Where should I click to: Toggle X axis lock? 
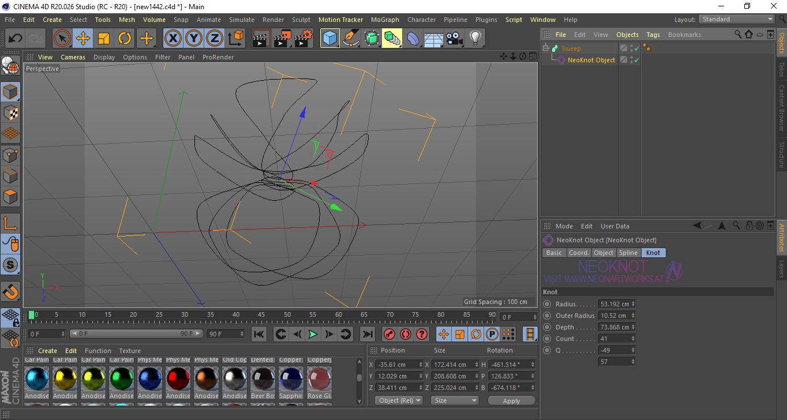(173, 39)
